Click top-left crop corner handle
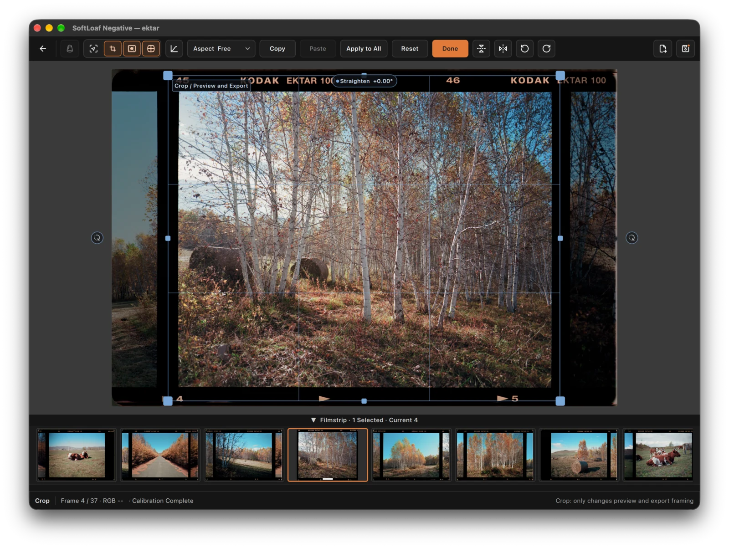Viewport: 729px width, 548px height. tap(168, 76)
